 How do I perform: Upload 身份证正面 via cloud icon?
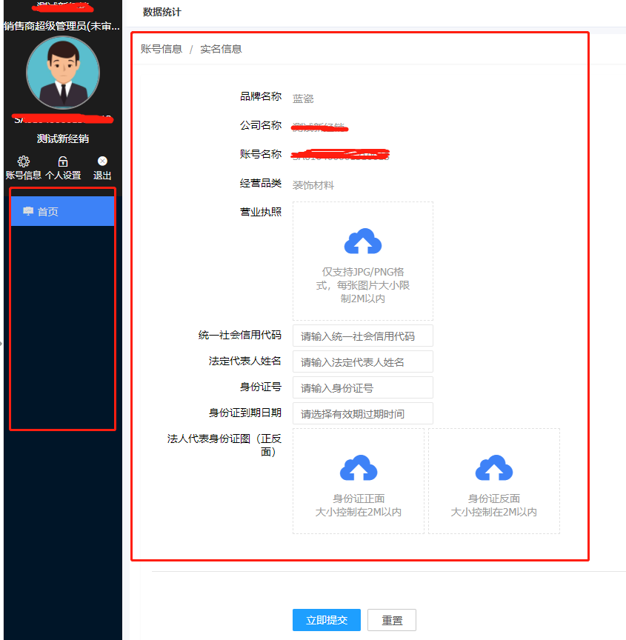click(x=359, y=467)
